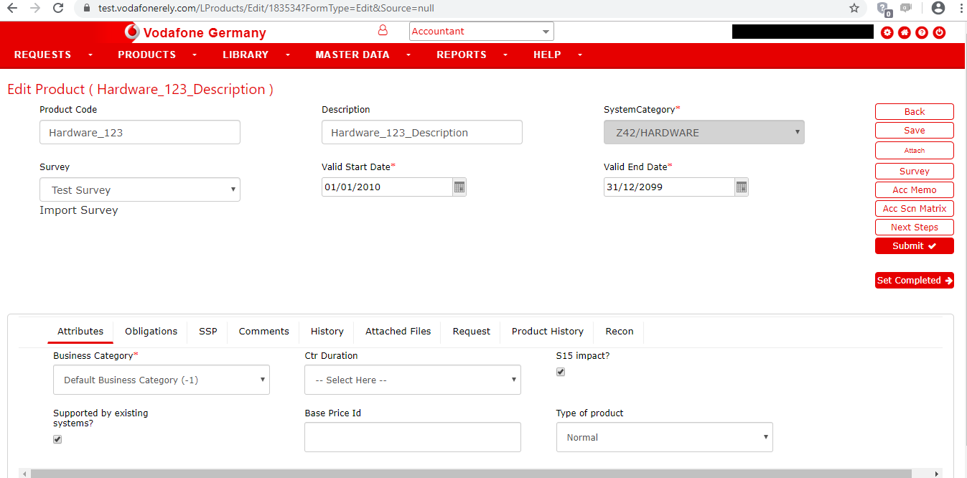Viewport: 967px width, 478px height.
Task: Click the browser address bar URL
Action: click(266, 9)
